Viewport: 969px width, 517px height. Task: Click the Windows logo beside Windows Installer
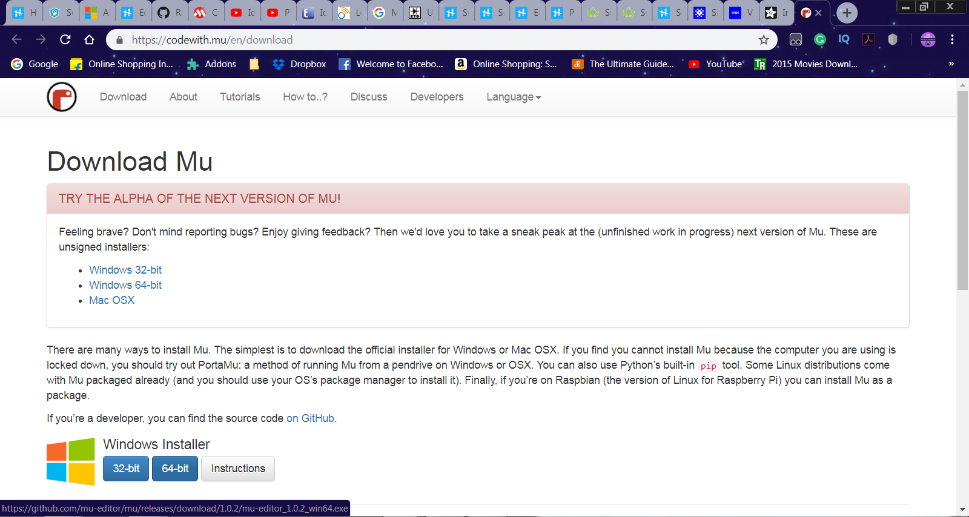point(71,461)
